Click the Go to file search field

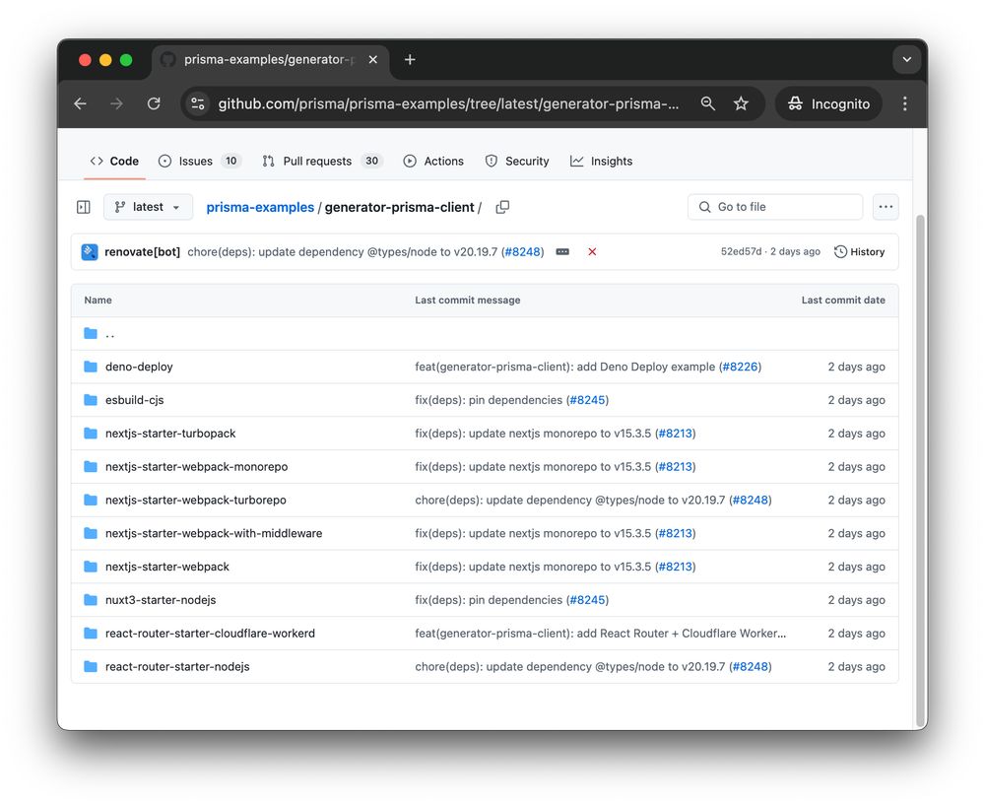pos(775,207)
